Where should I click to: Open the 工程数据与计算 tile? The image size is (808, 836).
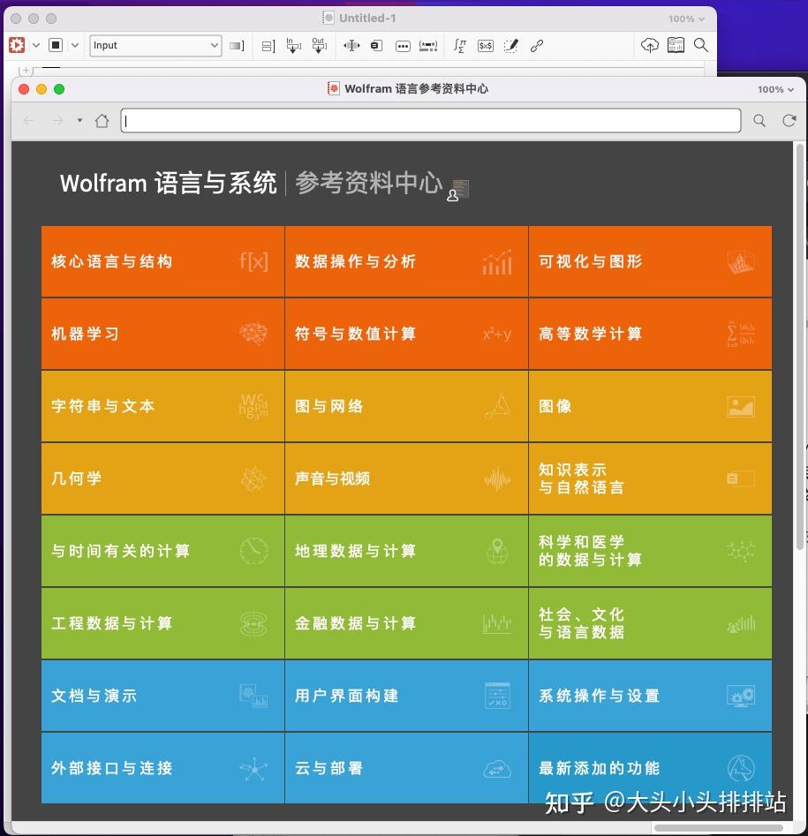point(162,623)
